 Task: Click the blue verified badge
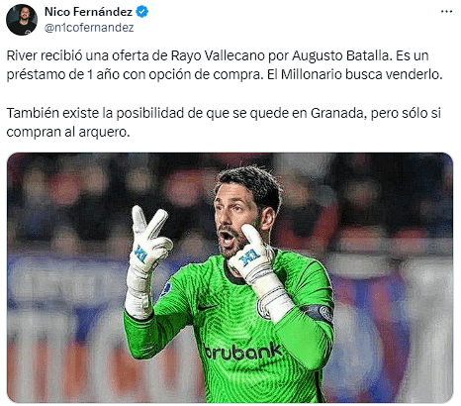[x=142, y=12]
